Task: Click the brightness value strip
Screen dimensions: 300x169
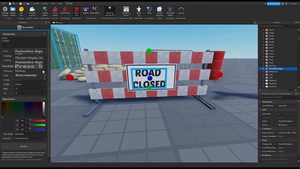Action: [44, 109]
